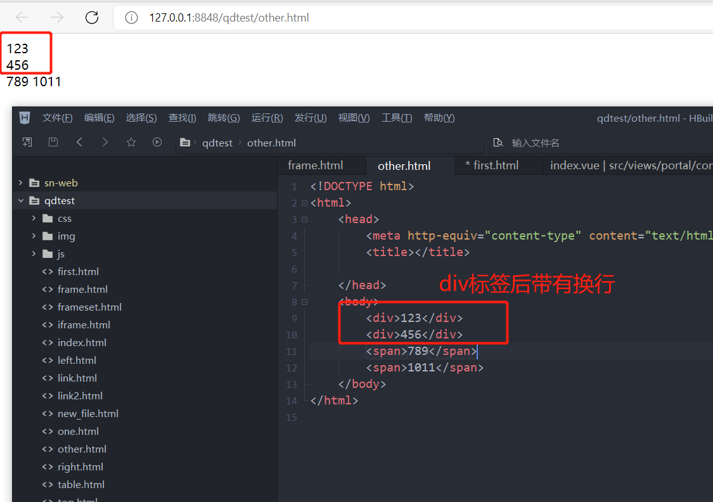Click the file search icon
This screenshot has height=502, width=713.
tap(498, 143)
